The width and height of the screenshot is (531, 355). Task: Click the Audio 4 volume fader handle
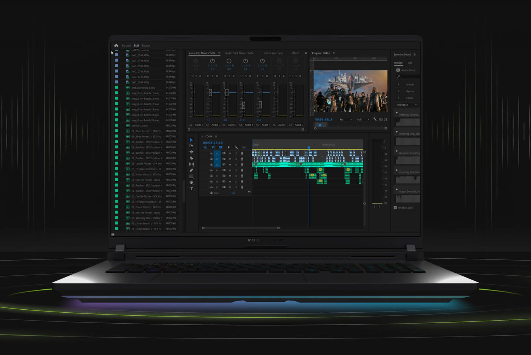coord(244,105)
